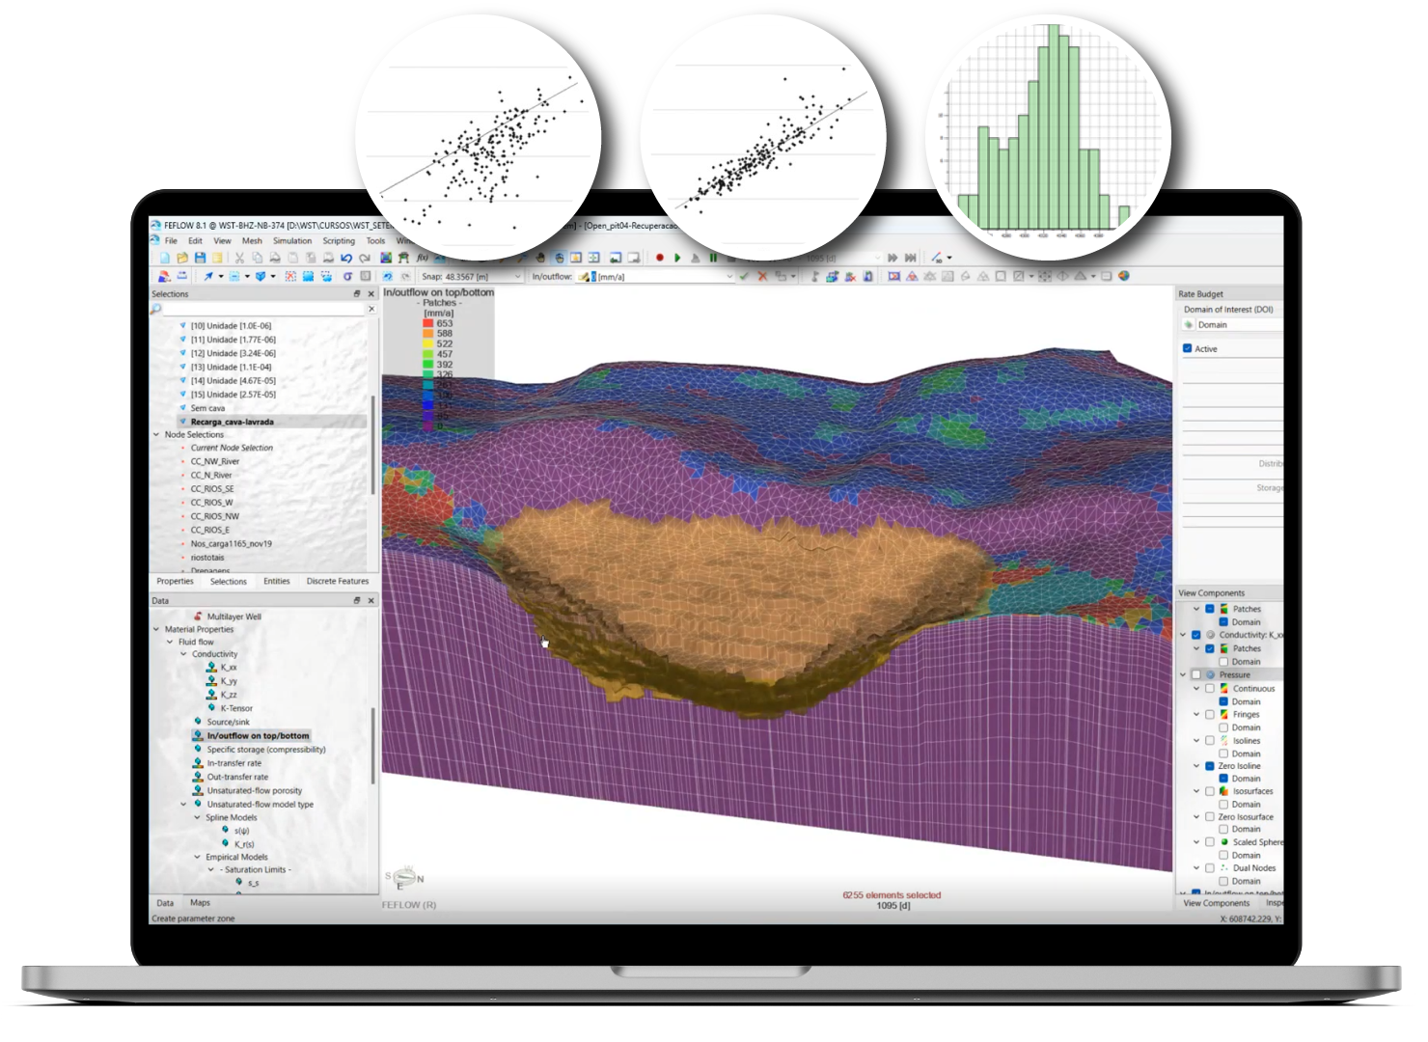Click the New document toolbar icon
The image size is (1428, 1042).
[165, 258]
